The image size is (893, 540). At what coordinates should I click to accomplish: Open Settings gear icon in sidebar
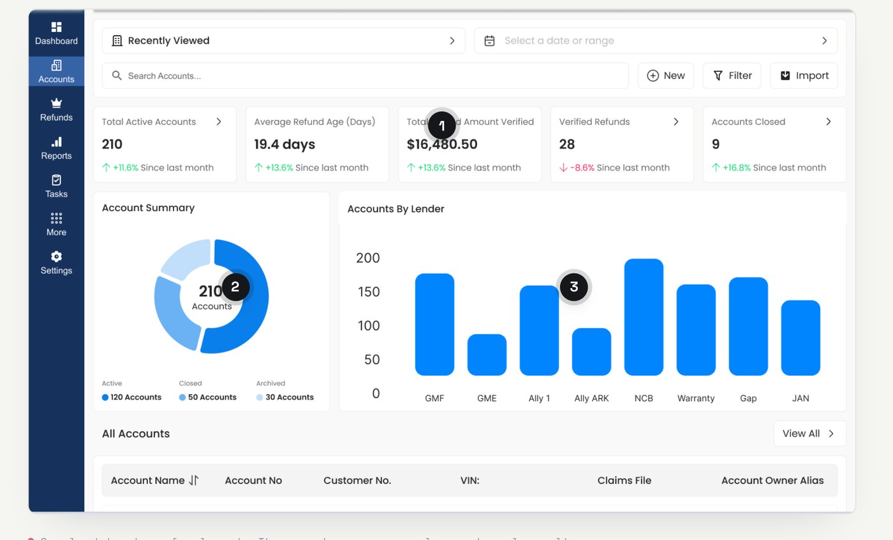tap(56, 256)
